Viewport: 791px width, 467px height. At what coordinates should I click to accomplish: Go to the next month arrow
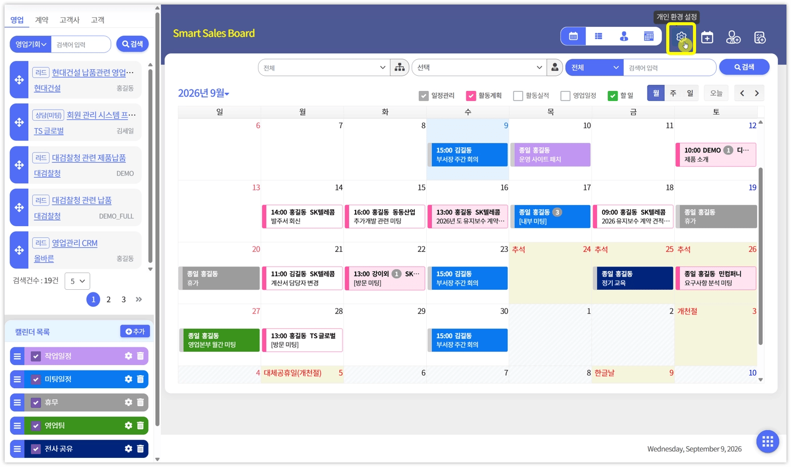click(x=757, y=93)
